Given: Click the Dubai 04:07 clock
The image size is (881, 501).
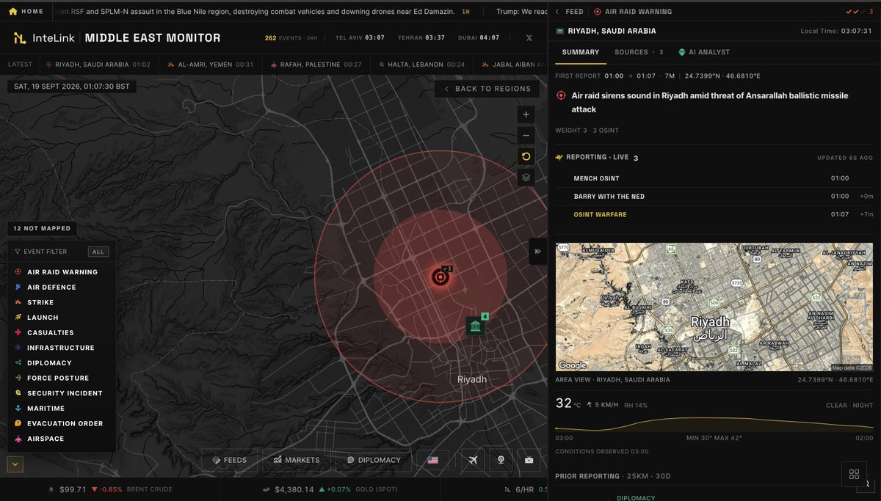Looking at the screenshot, I should pos(478,37).
